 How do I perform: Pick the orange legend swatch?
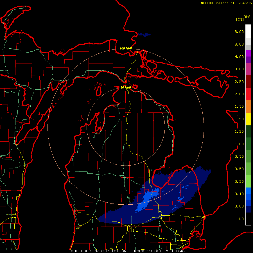pyautogui.click(x=248, y=107)
